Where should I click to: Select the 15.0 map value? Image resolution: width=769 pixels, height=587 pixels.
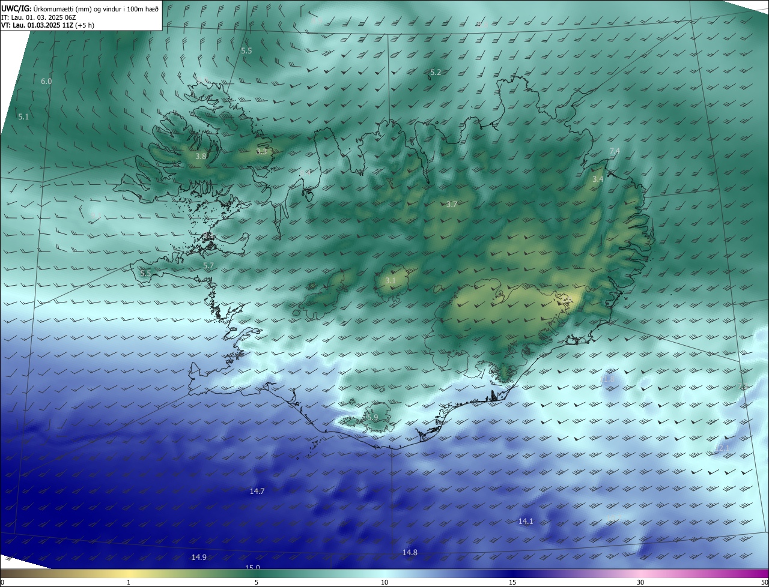coord(252,567)
